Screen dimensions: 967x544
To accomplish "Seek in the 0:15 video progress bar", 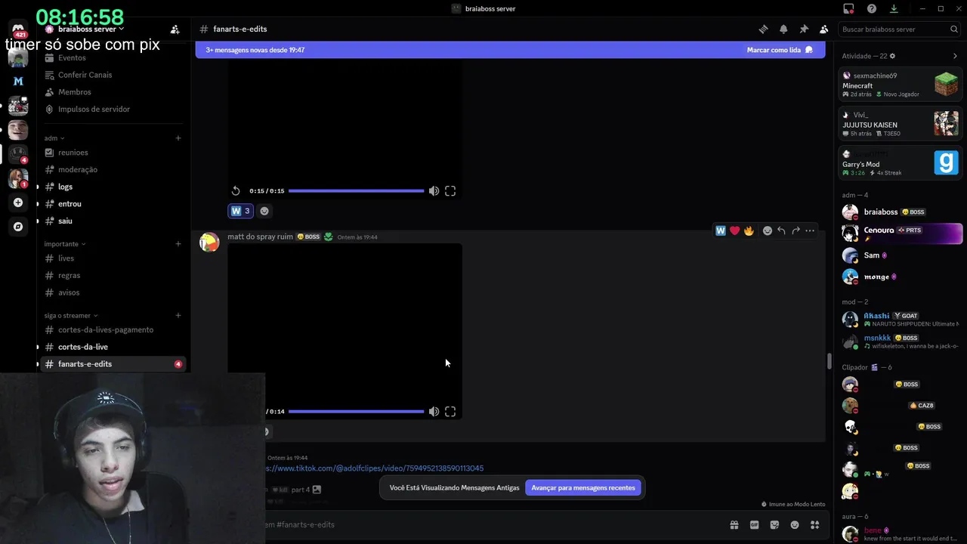I will point(356,191).
